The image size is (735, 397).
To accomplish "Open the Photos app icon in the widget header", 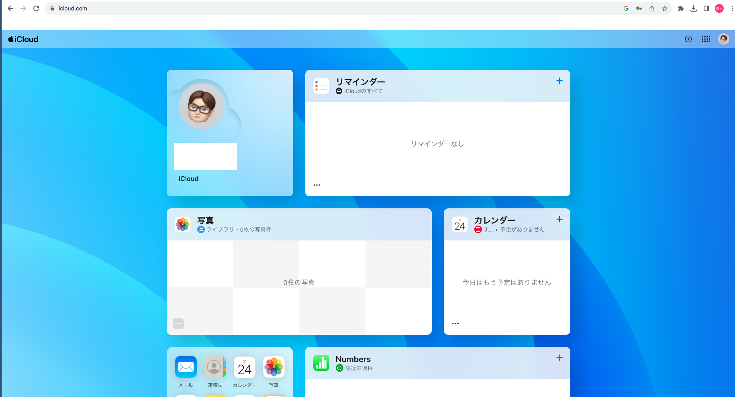I will tap(183, 224).
